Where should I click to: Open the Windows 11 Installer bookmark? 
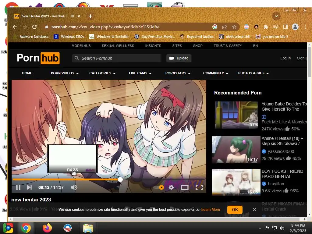tap(109, 37)
